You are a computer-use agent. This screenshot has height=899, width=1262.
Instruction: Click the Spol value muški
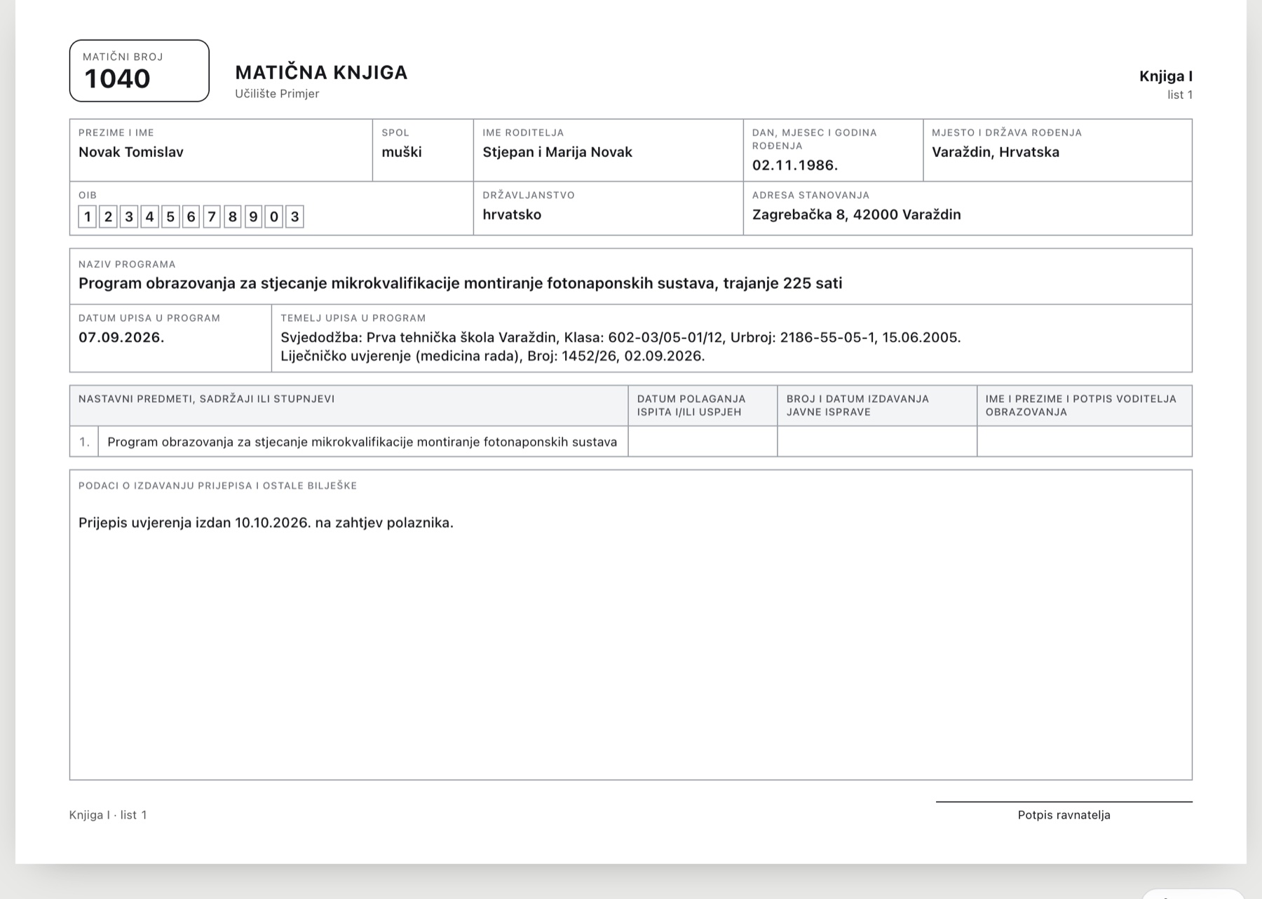tap(402, 152)
